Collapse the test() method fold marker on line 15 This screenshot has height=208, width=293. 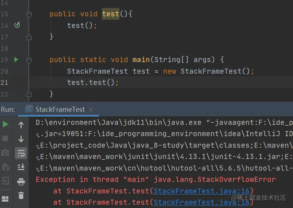(x=29, y=15)
